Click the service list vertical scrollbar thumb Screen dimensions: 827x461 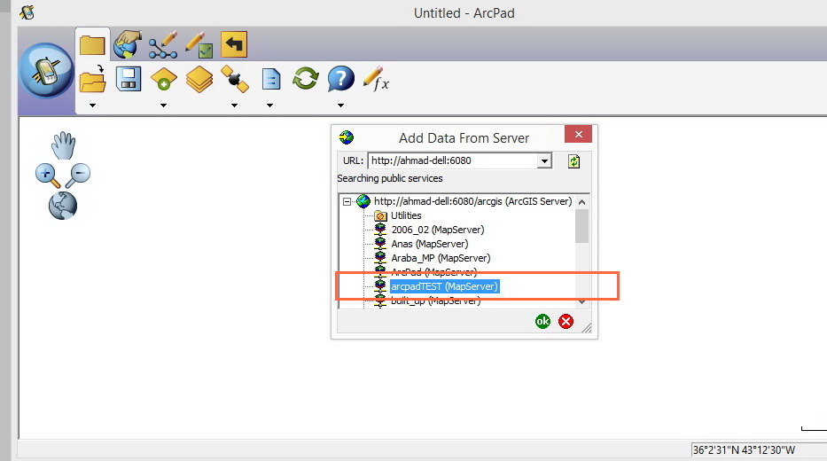(x=581, y=226)
